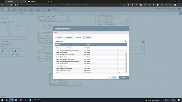
Task: Click the Label icon in NiFi toolbar
Action: pos(55,9)
